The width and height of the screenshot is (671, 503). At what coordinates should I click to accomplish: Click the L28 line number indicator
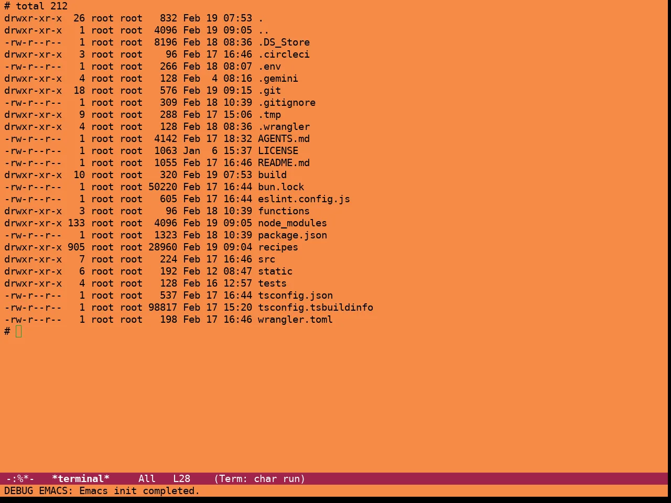coord(181,479)
